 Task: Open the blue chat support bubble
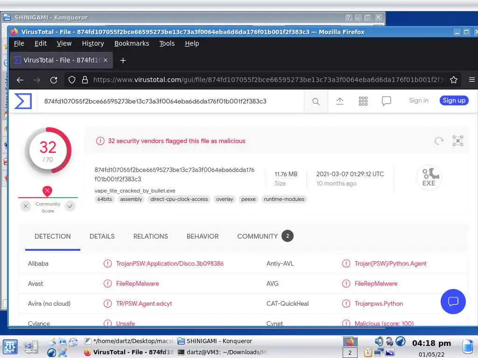(453, 302)
